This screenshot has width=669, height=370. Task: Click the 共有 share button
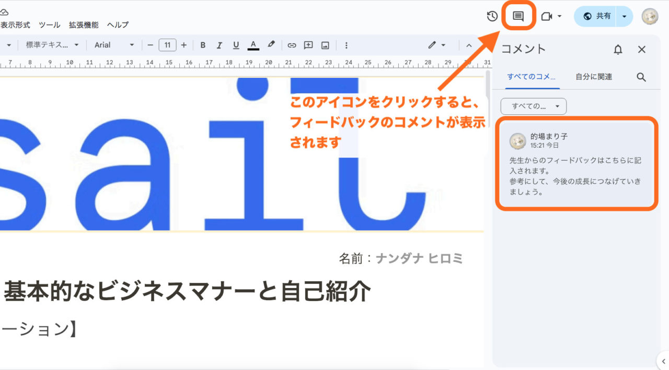(596, 16)
